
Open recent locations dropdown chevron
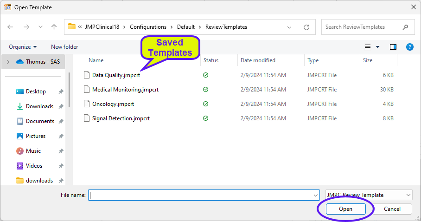(40, 27)
